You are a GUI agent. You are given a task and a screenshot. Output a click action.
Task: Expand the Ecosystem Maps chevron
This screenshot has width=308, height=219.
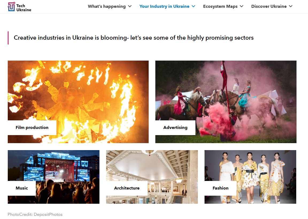[242, 6]
